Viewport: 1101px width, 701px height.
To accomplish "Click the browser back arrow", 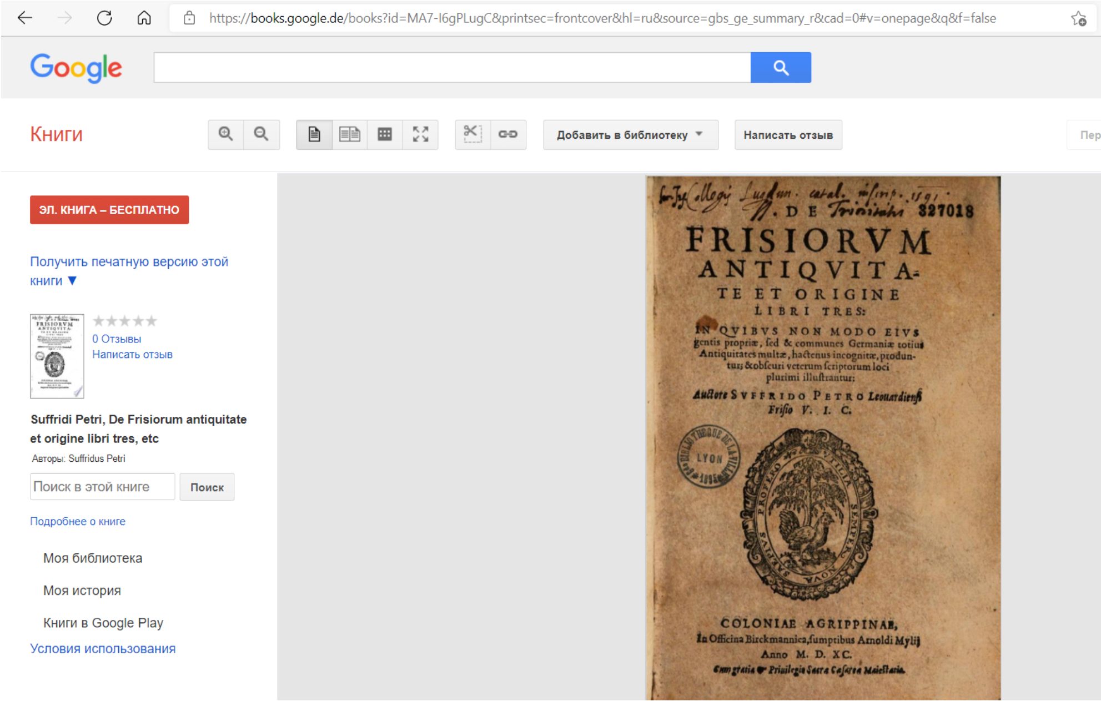I will (25, 18).
